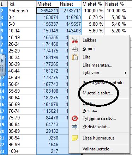Select cell containing 5,20 %
This screenshot has width=132, height=155.
click(115, 31)
